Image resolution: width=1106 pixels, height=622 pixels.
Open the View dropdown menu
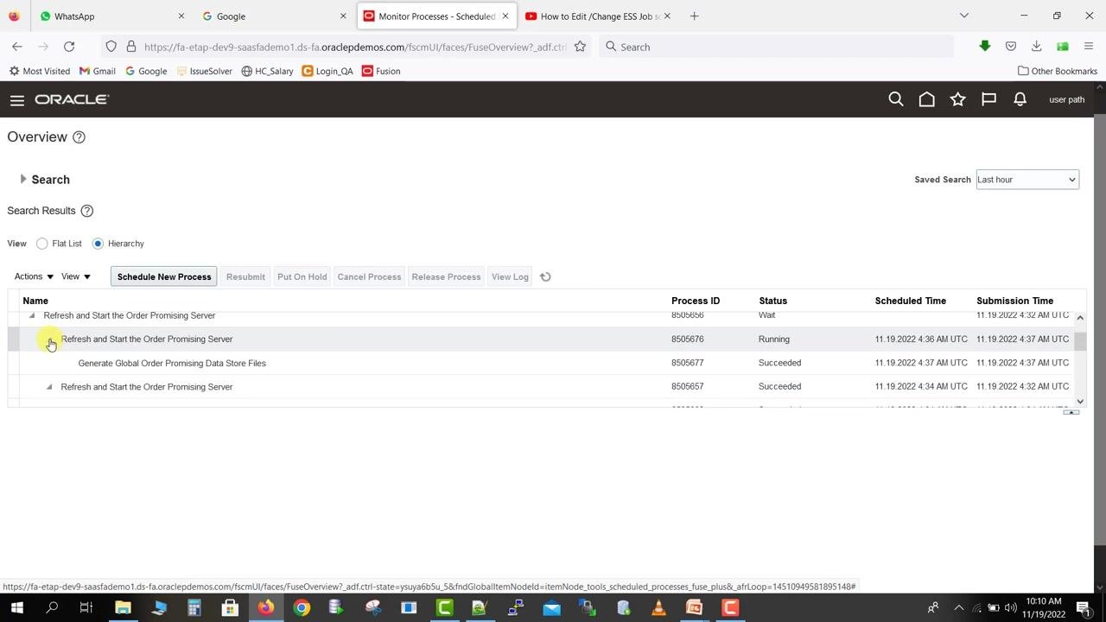click(x=76, y=276)
